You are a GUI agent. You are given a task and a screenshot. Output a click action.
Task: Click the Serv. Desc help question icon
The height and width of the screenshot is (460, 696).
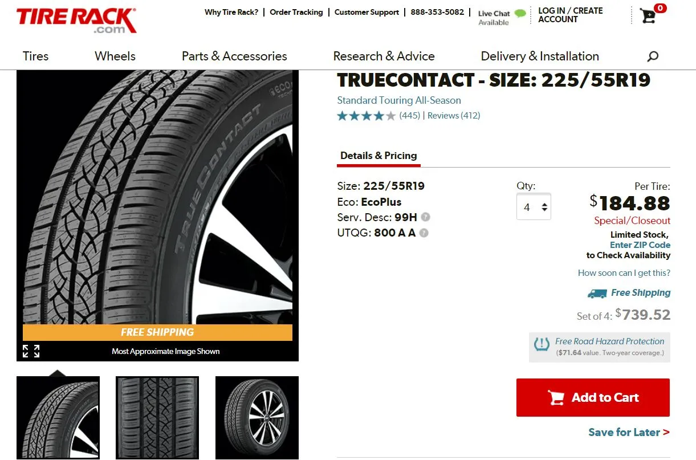426,217
